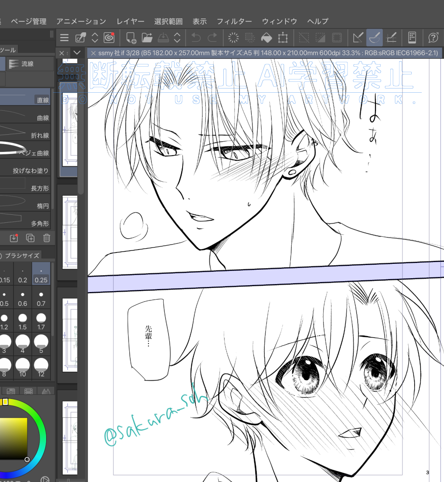Choose brush size 0.7
Screen dimensions: 444x482
tap(41, 298)
